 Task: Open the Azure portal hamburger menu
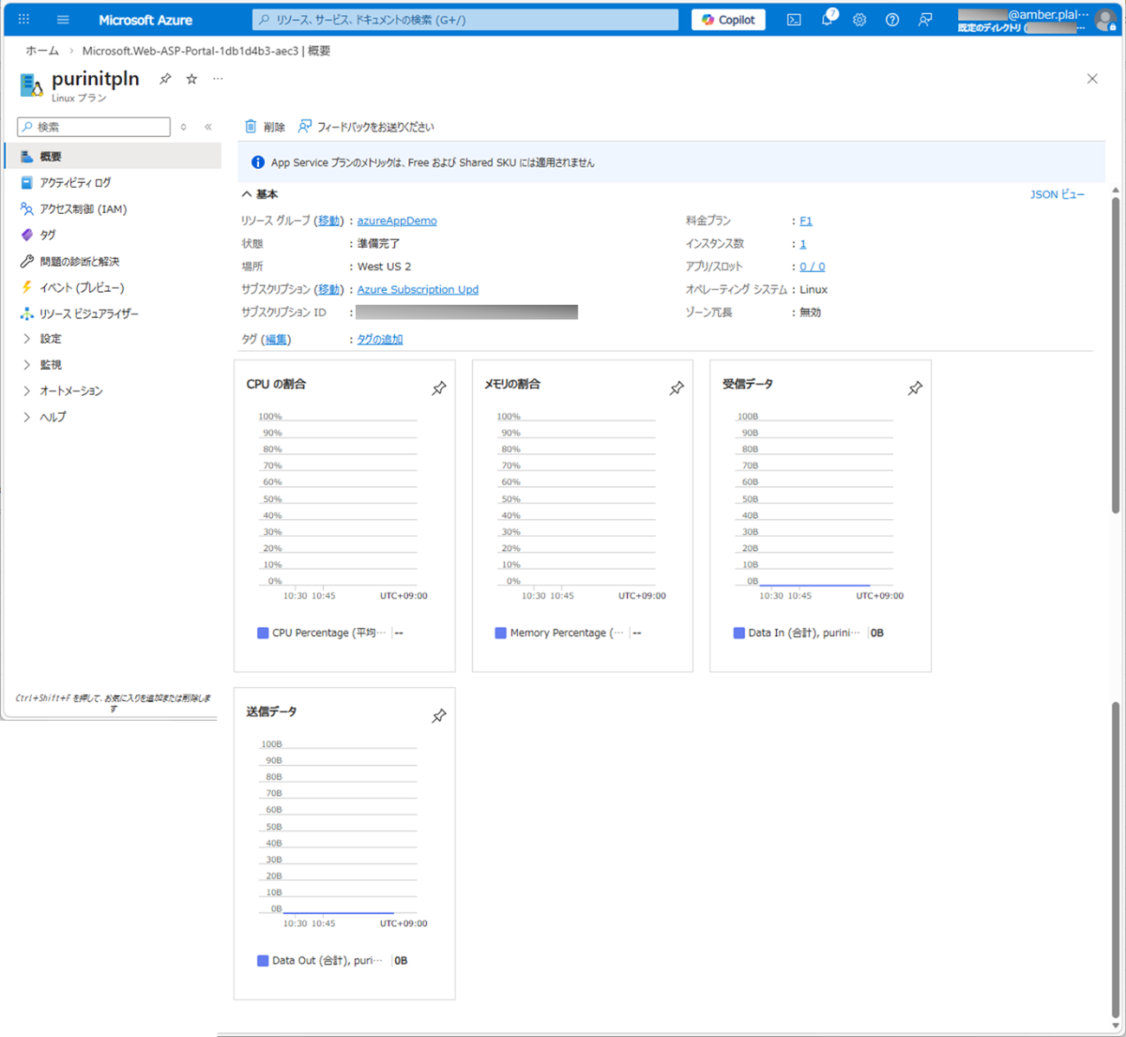point(62,20)
